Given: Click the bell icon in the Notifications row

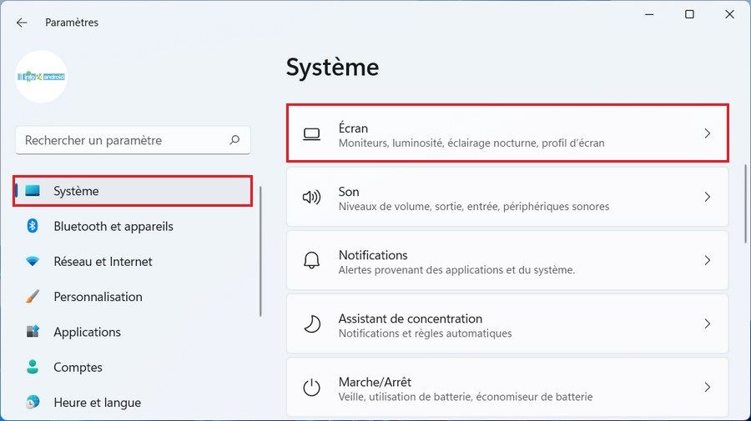Looking at the screenshot, I should click(x=311, y=261).
